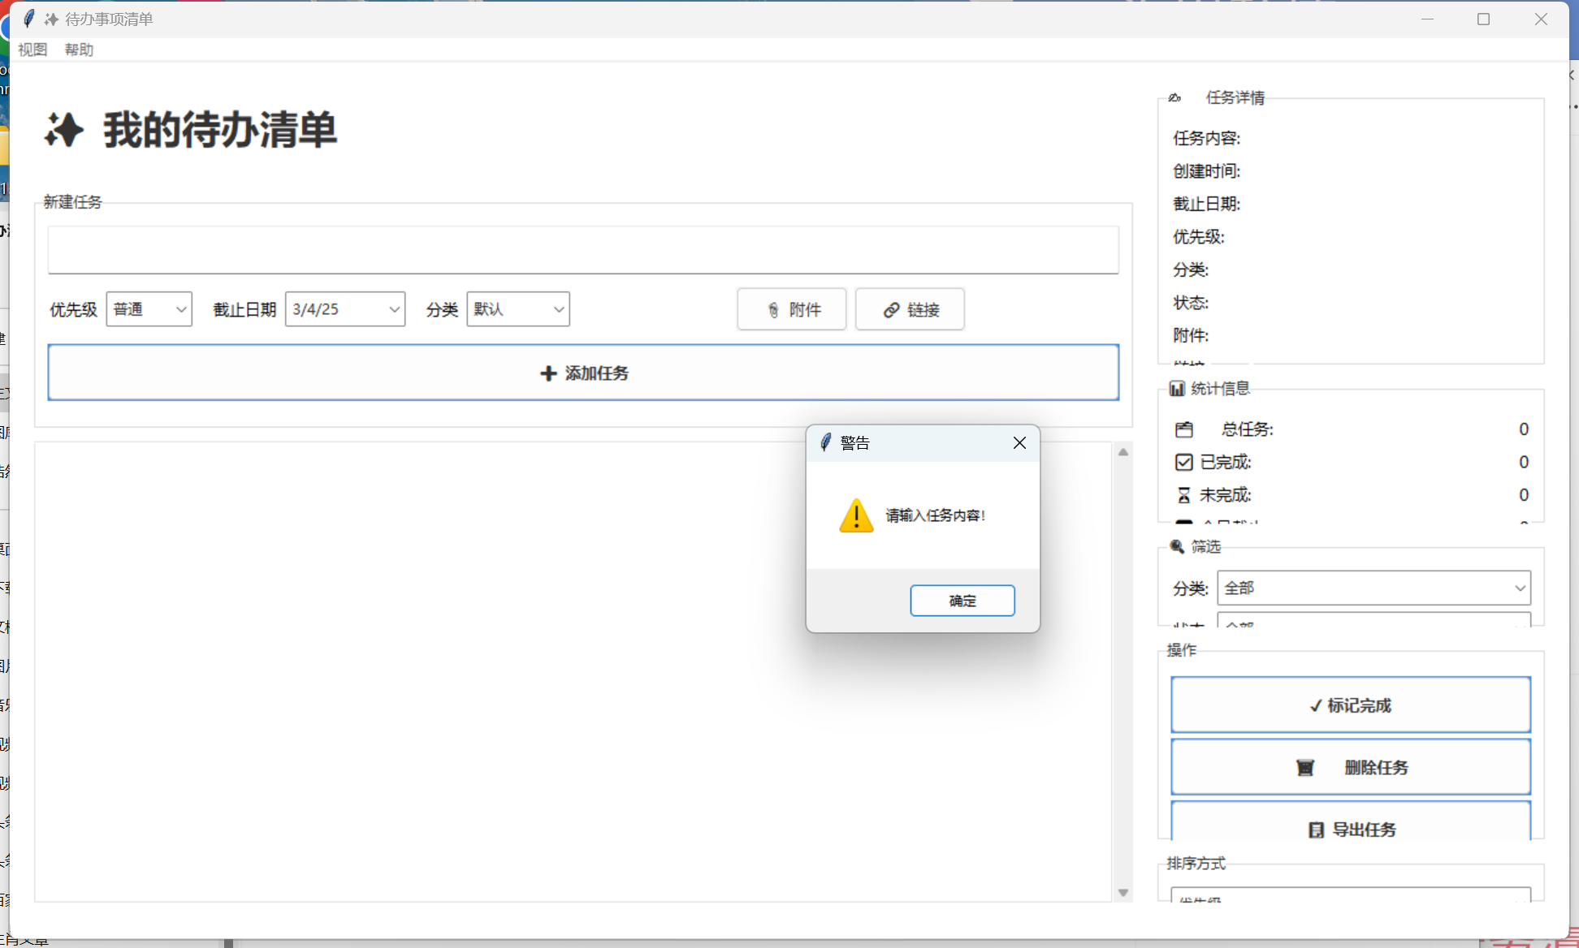Click the 附件 attachment button
1579x948 pixels.
coord(792,309)
